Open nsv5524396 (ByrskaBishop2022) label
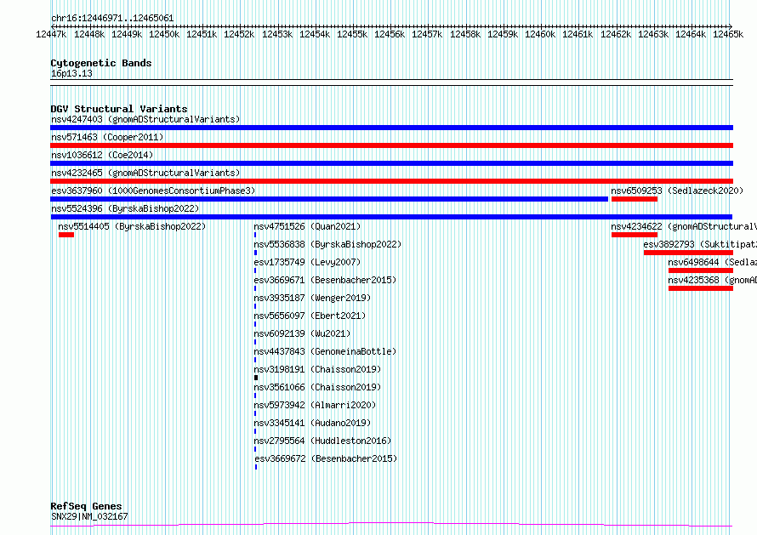The width and height of the screenshot is (757, 535). point(125,208)
